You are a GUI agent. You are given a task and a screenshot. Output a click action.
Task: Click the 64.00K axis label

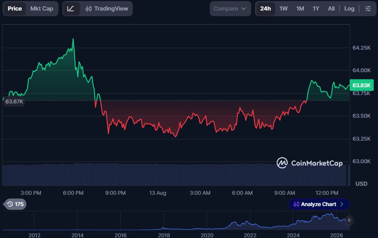point(361,70)
